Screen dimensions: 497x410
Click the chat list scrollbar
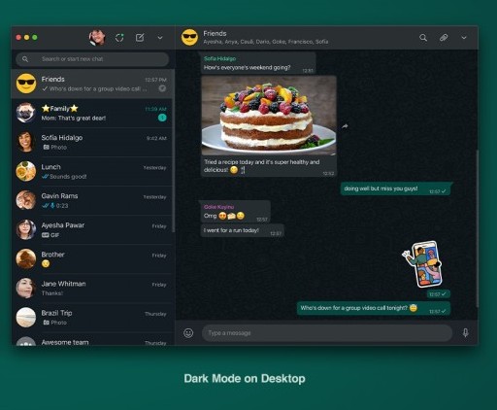click(x=174, y=151)
